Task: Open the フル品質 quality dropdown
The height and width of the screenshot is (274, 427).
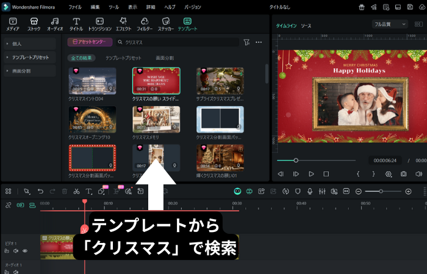Action: click(390, 24)
